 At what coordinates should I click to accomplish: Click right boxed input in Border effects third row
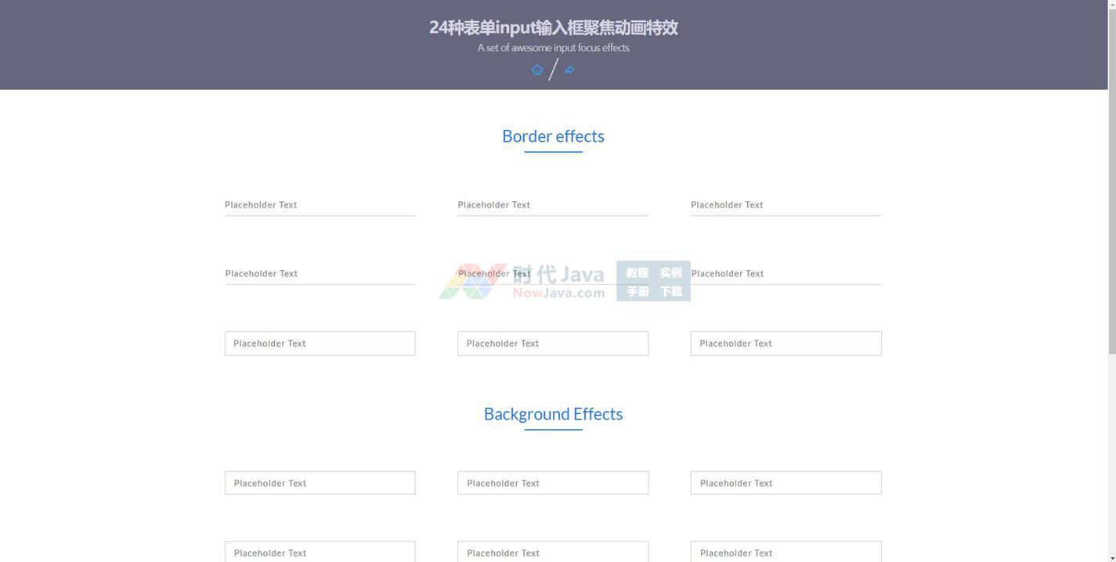786,344
